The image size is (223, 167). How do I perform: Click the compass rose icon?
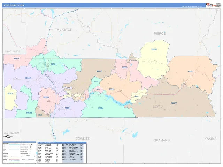click(x=8, y=136)
